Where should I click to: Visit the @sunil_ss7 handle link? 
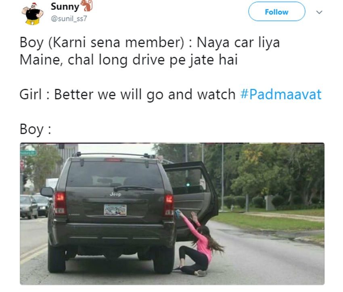pyautogui.click(x=69, y=19)
